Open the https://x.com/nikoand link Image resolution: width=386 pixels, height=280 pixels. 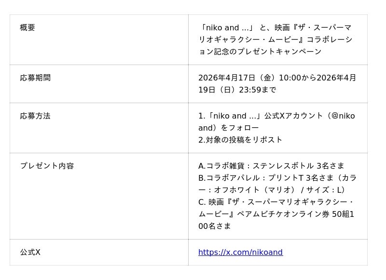(240, 253)
